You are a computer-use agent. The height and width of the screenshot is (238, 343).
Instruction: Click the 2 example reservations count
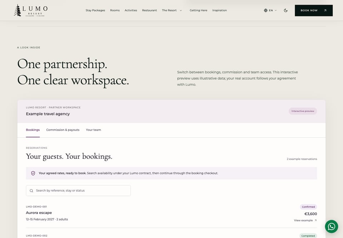(302, 159)
